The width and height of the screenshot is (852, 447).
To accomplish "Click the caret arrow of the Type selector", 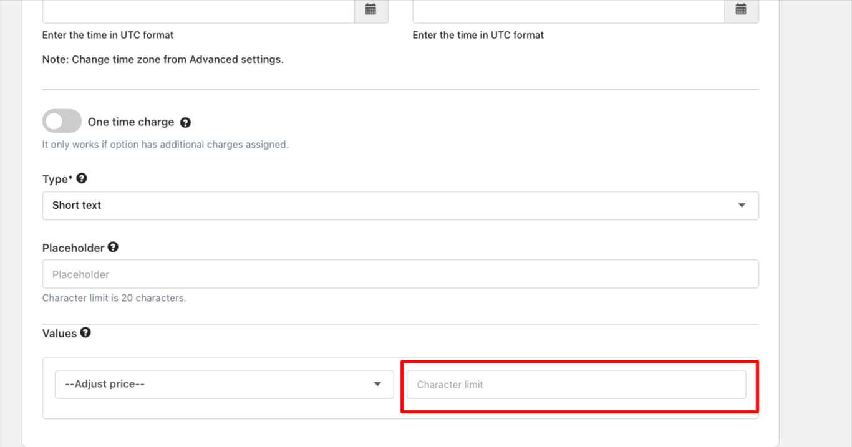I will [x=742, y=206].
